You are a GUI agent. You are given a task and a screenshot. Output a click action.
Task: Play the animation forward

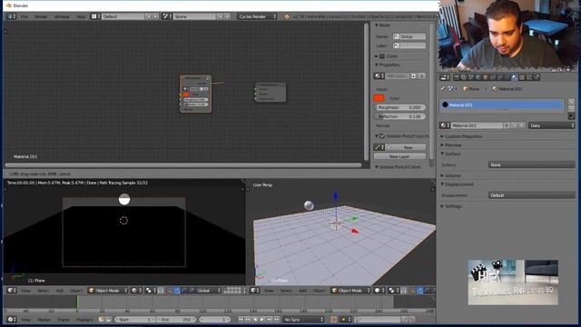262,319
